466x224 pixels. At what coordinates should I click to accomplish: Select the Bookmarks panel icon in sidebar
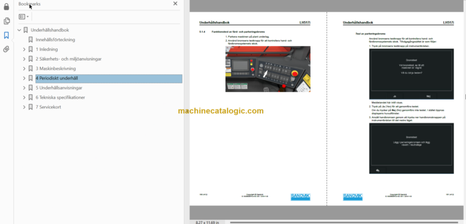point(6,35)
